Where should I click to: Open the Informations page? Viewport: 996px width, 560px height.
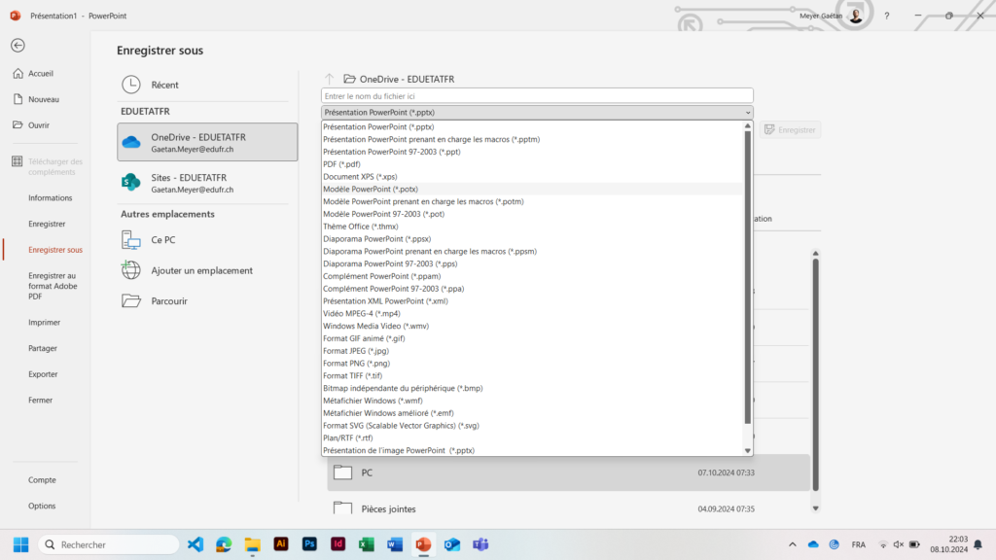51,198
